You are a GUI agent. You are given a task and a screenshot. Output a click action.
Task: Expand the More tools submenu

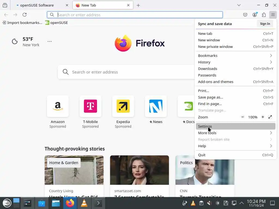tap(236, 133)
